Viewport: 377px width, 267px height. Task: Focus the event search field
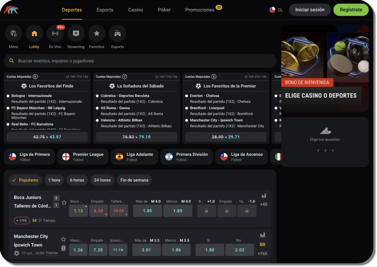point(140,61)
